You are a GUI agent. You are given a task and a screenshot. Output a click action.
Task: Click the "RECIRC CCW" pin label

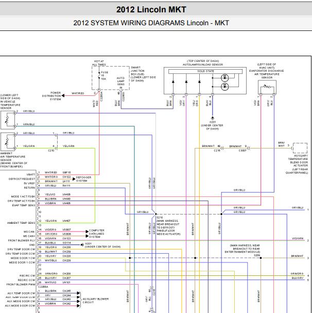coord(27,280)
